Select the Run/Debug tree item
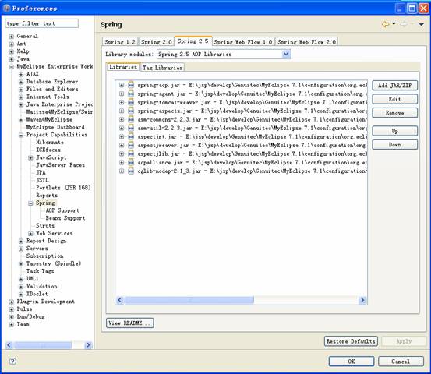Viewport: 431px width, 374px height. point(30,317)
